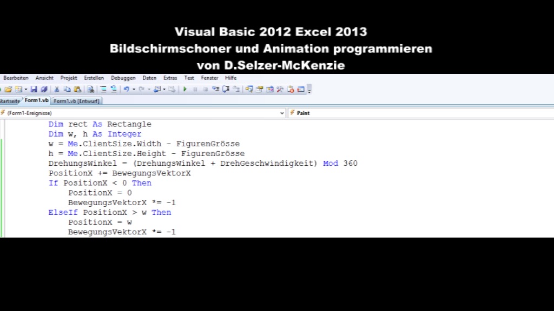Open the Undo history dropdown arrow
554x311 pixels.
point(134,90)
